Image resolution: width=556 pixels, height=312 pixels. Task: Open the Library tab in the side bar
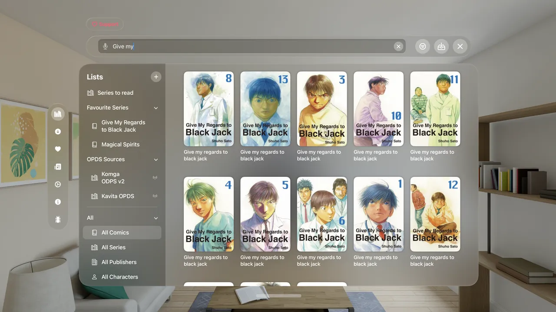pos(58,114)
